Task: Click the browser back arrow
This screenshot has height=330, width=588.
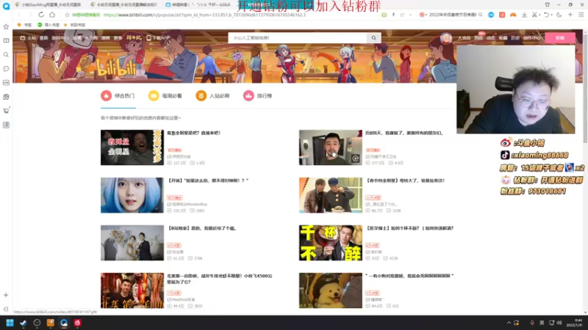Action: [x=19, y=15]
